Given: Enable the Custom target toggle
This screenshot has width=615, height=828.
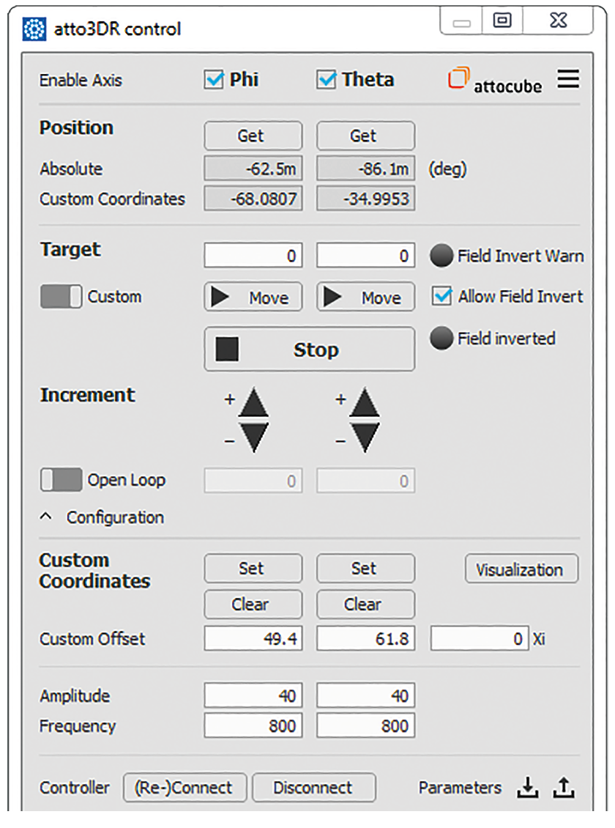Looking at the screenshot, I should coord(61,296).
